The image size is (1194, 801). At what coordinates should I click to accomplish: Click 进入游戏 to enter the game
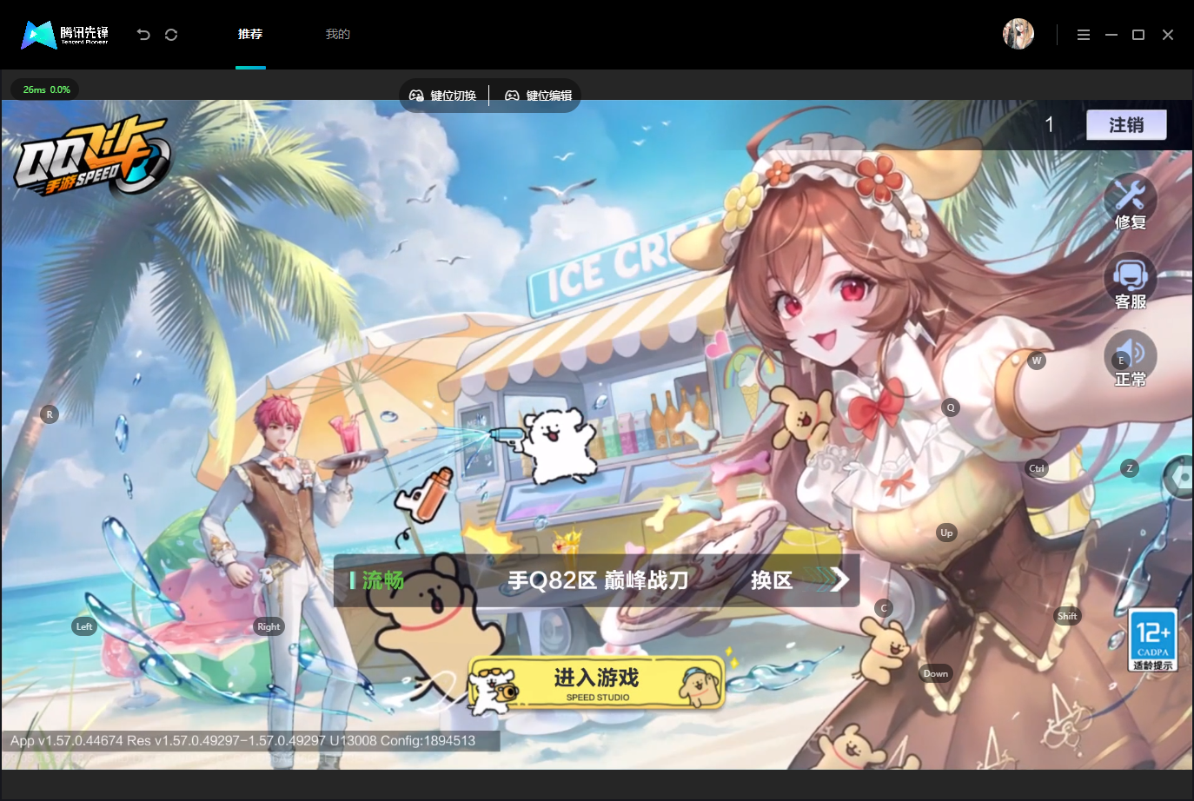(597, 683)
